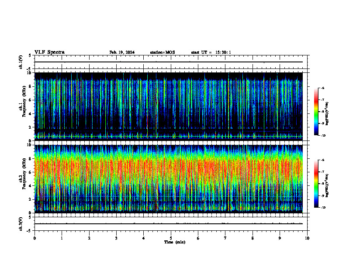Click the ch.1 colorbar "-10" label
The height and width of the screenshot is (267, 346).
[323, 136]
